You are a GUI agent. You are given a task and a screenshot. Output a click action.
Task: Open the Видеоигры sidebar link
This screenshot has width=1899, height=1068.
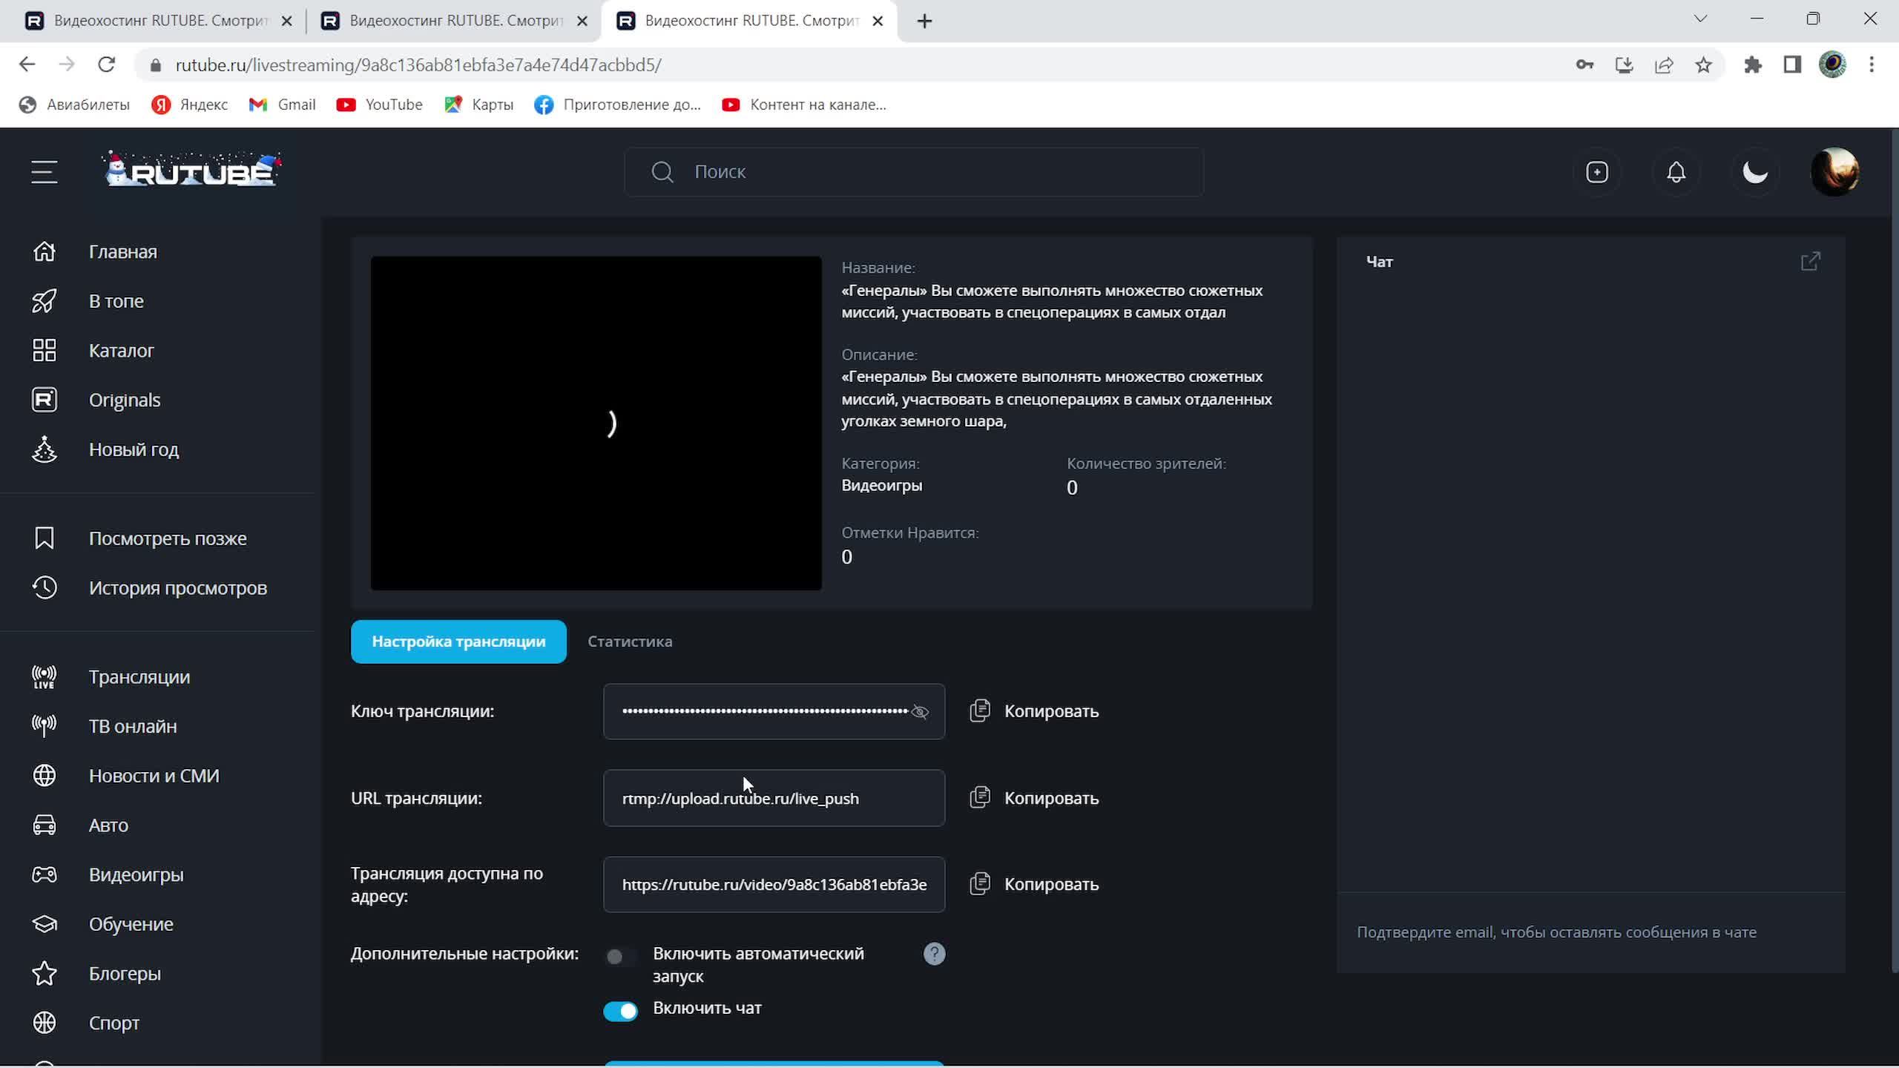coord(136,874)
